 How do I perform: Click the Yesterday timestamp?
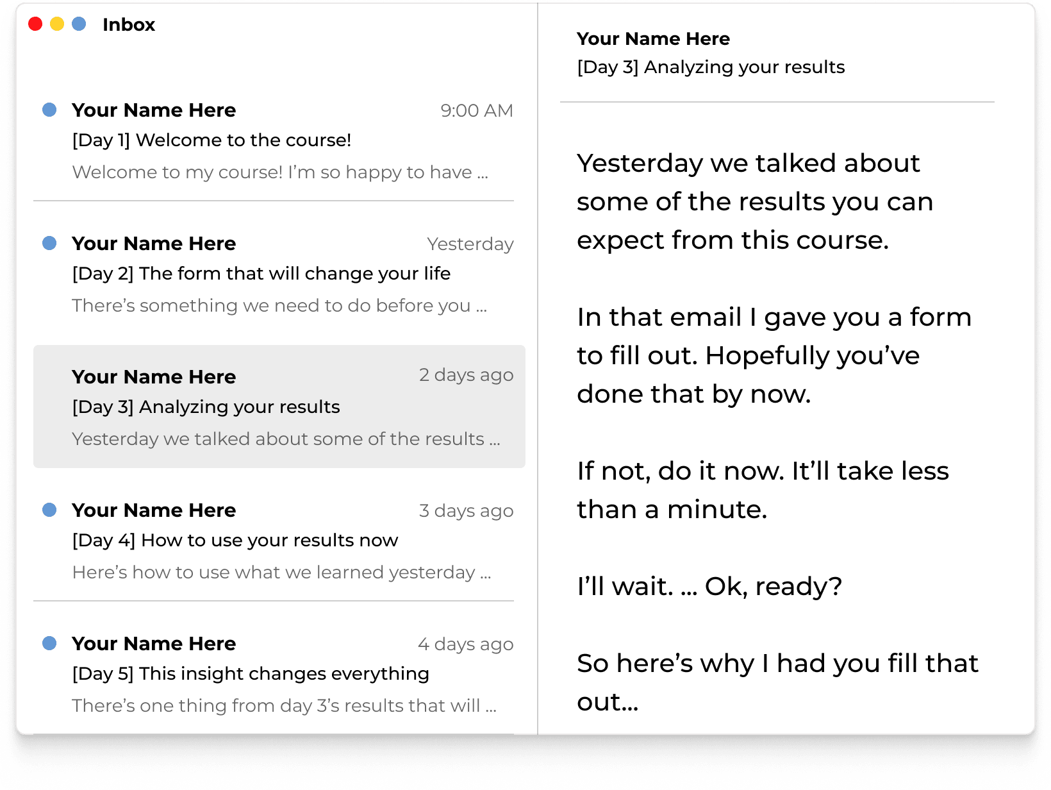click(x=470, y=244)
